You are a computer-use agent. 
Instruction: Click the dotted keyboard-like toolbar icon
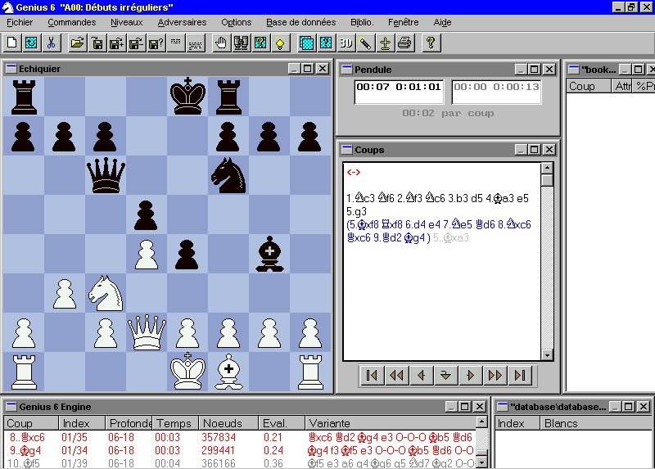point(195,43)
